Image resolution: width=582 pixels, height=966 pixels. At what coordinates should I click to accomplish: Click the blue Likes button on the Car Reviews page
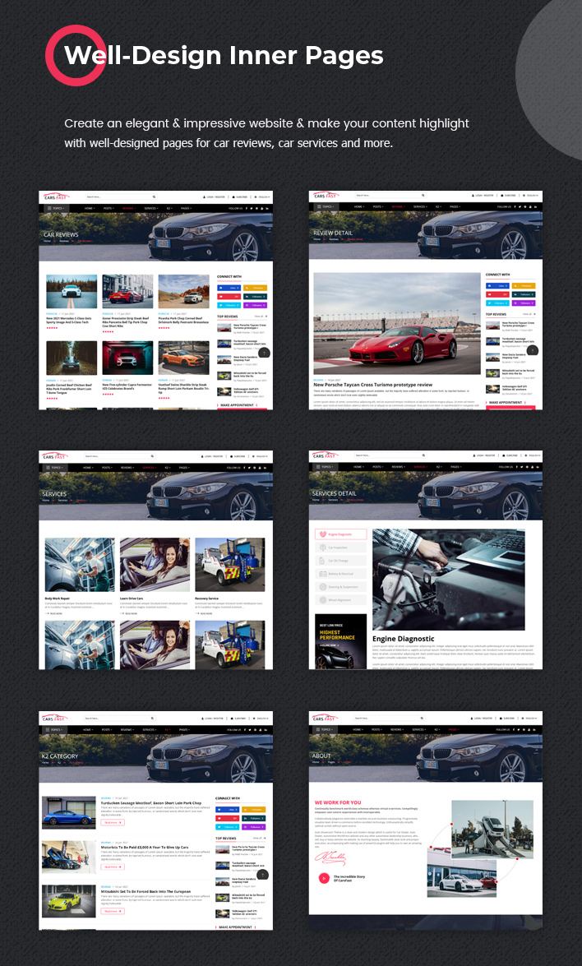tap(229, 288)
